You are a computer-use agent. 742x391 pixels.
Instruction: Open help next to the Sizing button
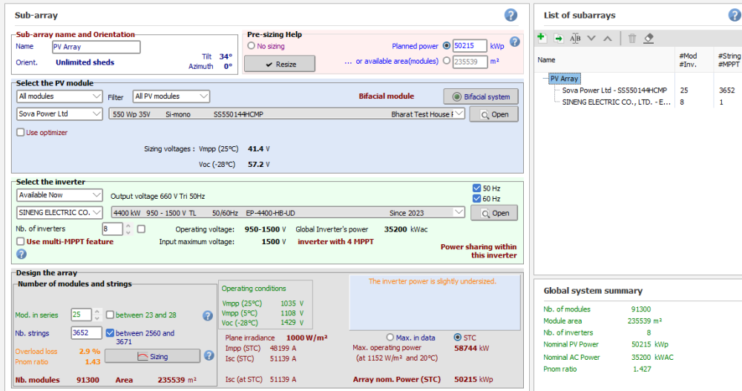point(209,356)
